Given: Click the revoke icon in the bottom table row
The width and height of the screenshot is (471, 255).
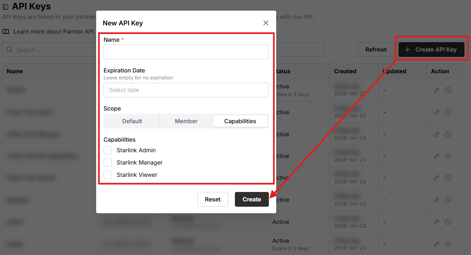Looking at the screenshot, I should tap(448, 244).
